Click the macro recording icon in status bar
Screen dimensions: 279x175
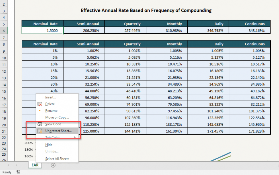[x=18, y=172]
